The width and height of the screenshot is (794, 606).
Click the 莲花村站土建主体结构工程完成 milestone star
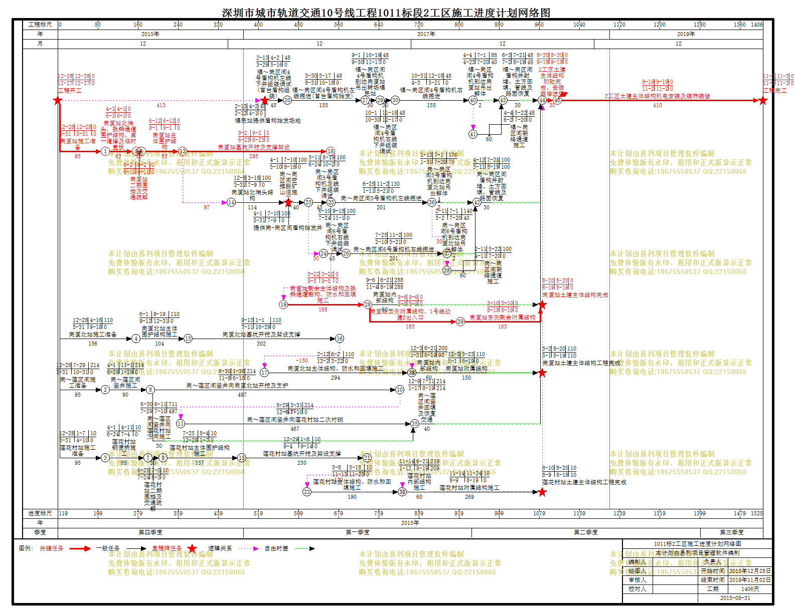tap(542, 492)
